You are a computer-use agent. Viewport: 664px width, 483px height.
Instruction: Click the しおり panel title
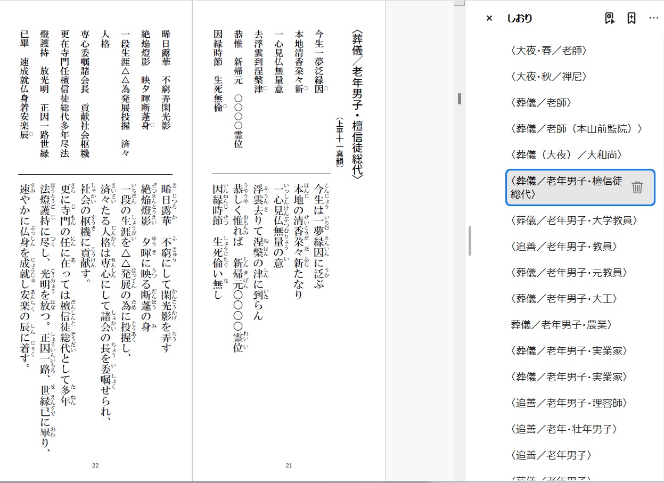tap(520, 19)
